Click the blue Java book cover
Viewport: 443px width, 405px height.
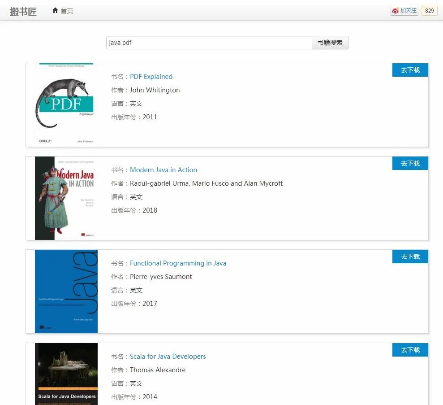[x=66, y=292]
